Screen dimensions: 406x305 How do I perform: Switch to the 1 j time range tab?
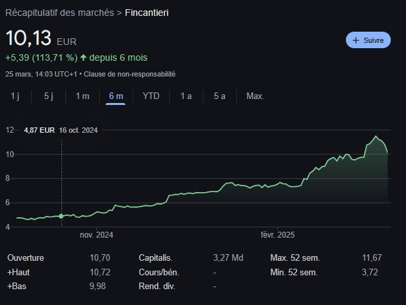(x=15, y=96)
